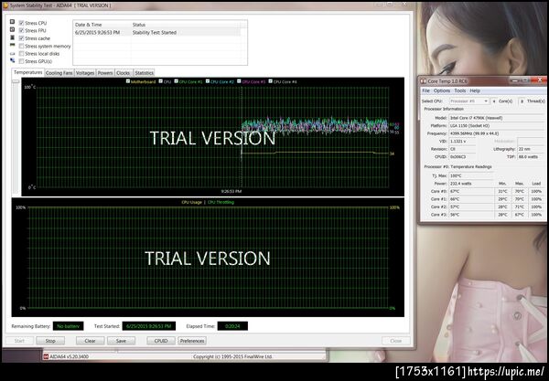Click the greyed Close button in AIDA64
Image resolution: width=549 pixels, height=381 pixels.
[395, 341]
